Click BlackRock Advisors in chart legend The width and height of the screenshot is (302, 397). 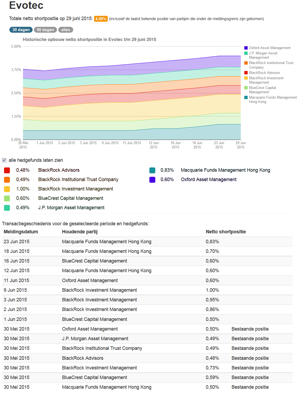(x=264, y=73)
